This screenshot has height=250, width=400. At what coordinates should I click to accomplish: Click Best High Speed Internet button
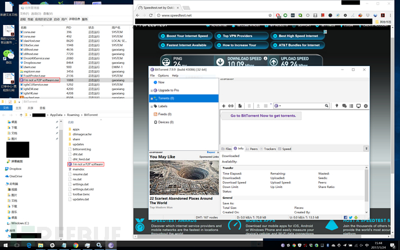297,36
